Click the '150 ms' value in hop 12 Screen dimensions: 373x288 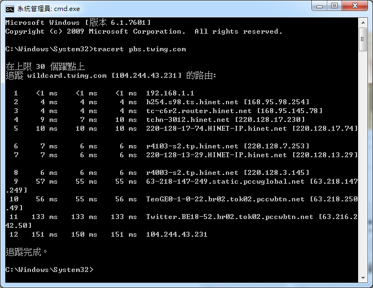point(84,234)
